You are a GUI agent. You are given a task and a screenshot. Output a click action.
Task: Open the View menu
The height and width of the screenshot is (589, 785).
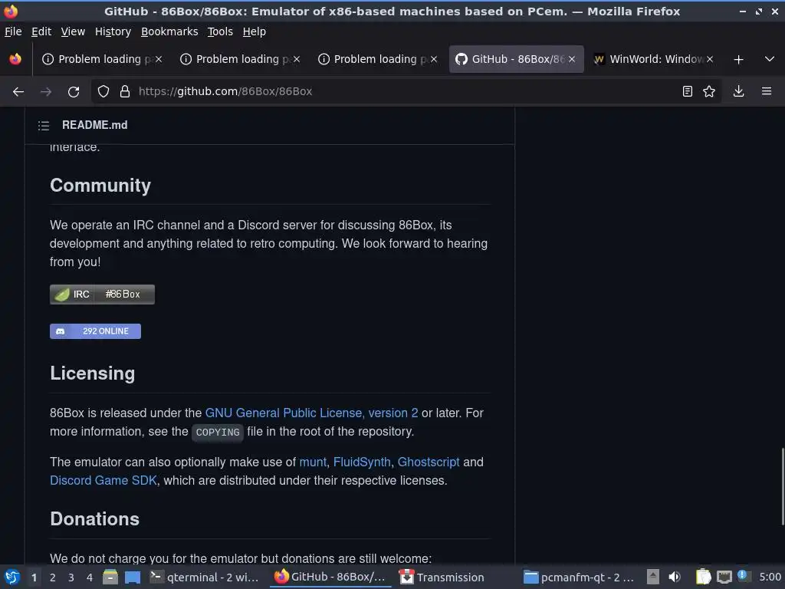pos(73,31)
